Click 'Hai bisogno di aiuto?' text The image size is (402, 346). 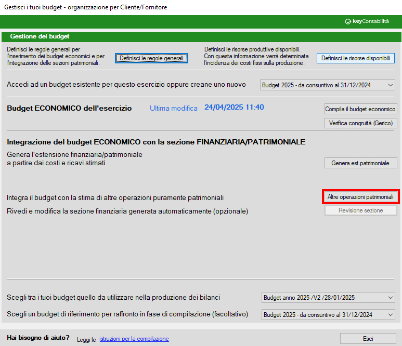38,338
